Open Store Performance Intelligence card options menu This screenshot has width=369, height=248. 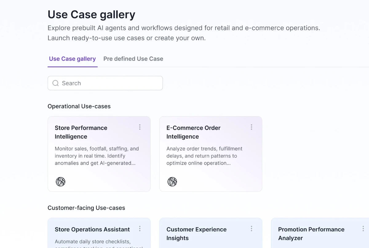coord(140,127)
